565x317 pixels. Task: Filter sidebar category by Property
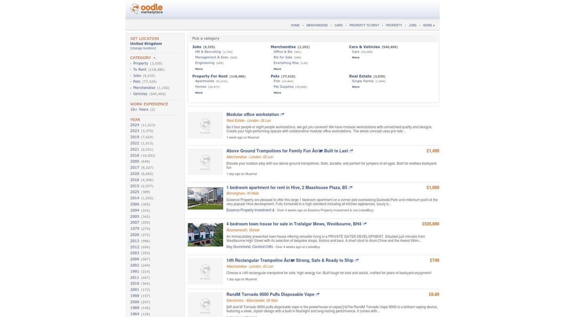(140, 63)
